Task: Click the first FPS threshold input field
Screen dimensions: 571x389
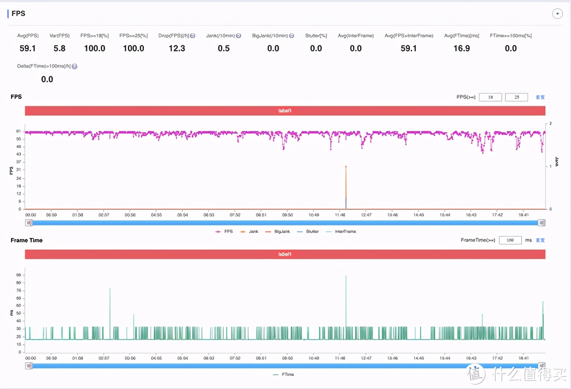Action: [x=490, y=97]
